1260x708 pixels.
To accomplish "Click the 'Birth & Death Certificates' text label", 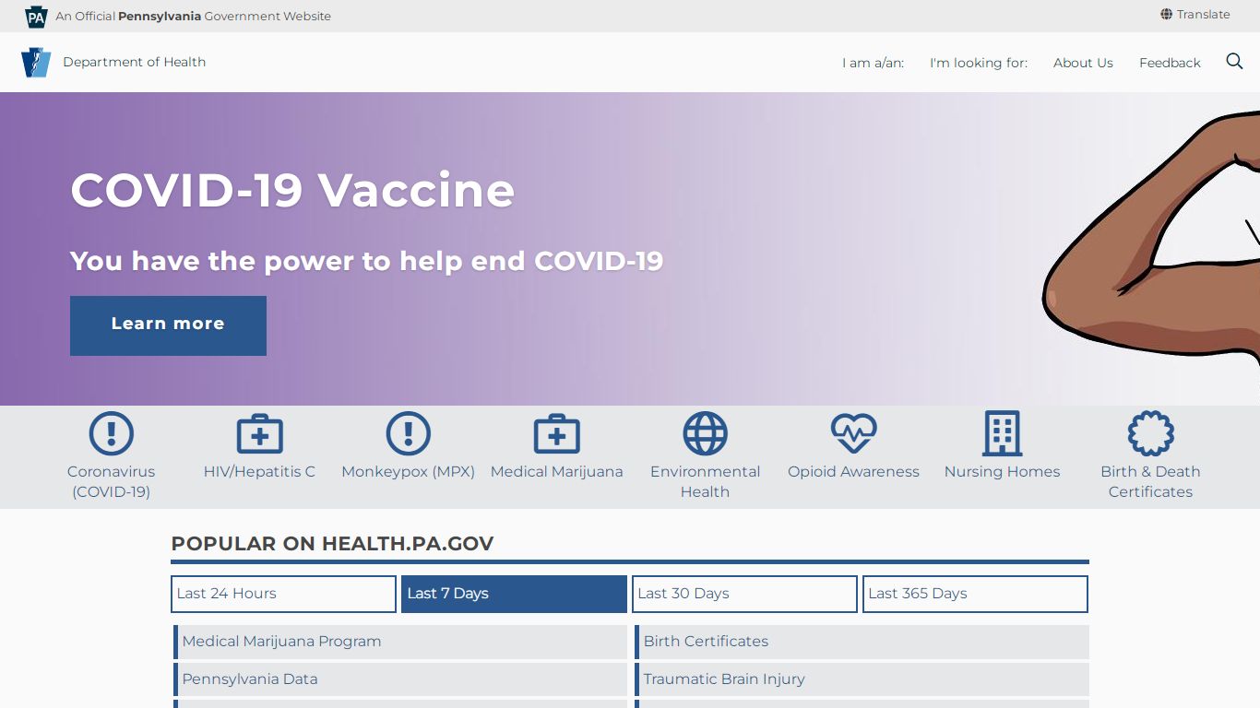I will 1151,481.
